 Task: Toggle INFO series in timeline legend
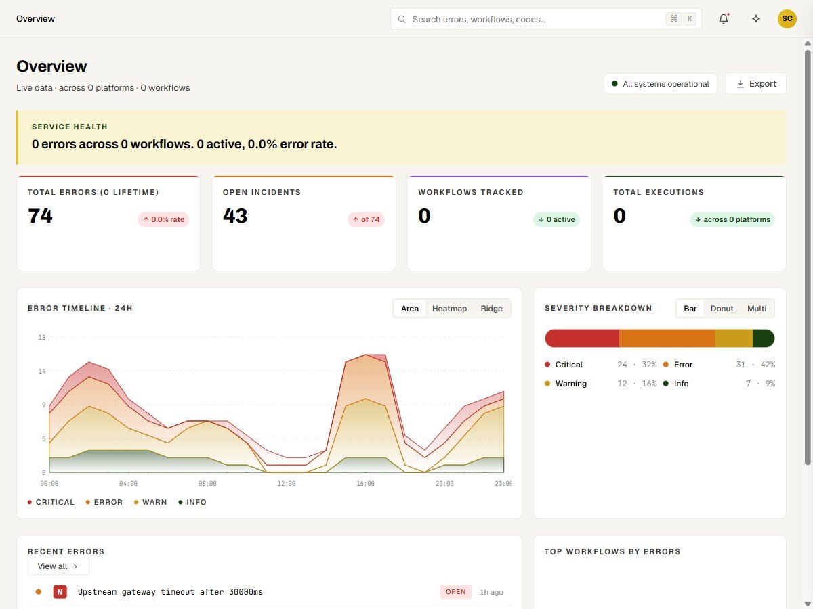pyautogui.click(x=192, y=503)
